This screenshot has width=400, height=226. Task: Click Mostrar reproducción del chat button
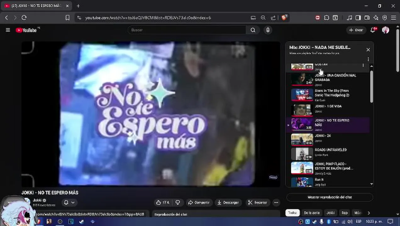pos(330,197)
